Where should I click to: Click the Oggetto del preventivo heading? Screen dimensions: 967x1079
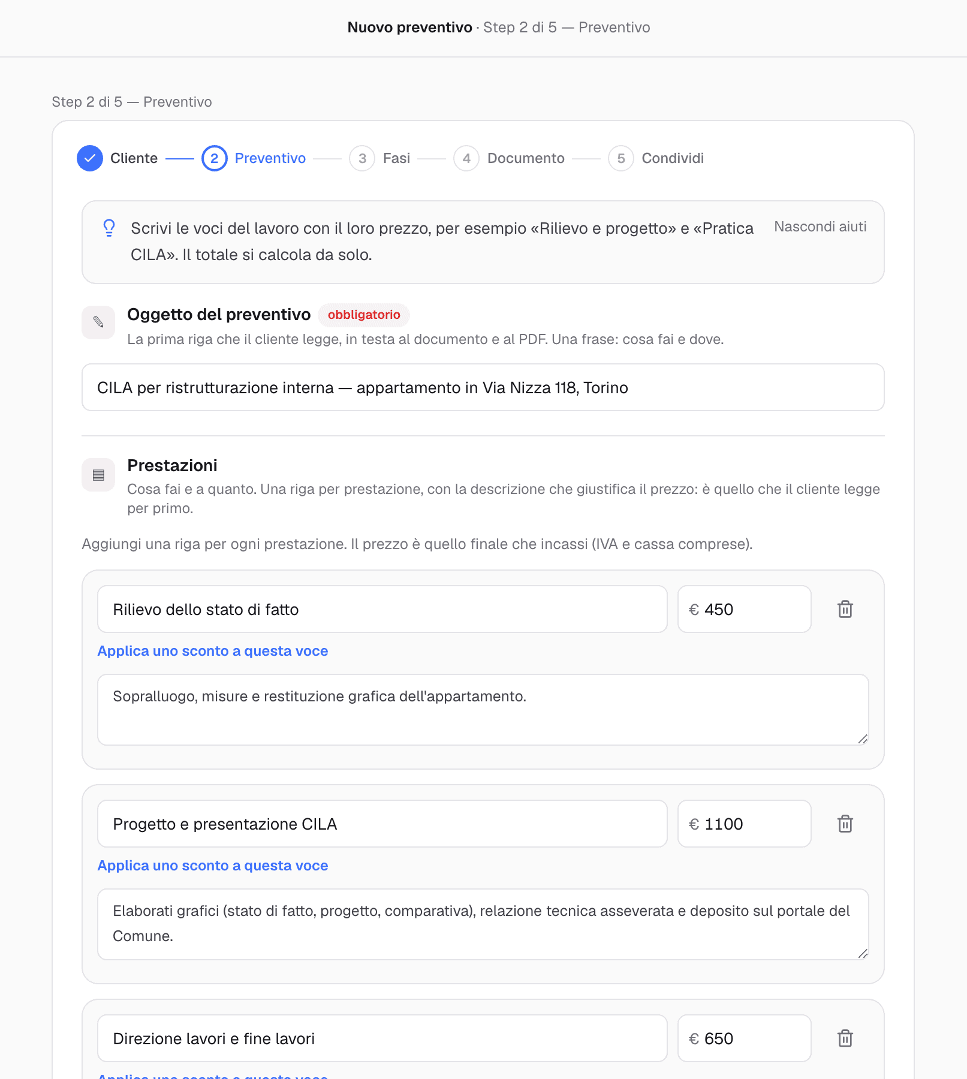pyautogui.click(x=219, y=315)
